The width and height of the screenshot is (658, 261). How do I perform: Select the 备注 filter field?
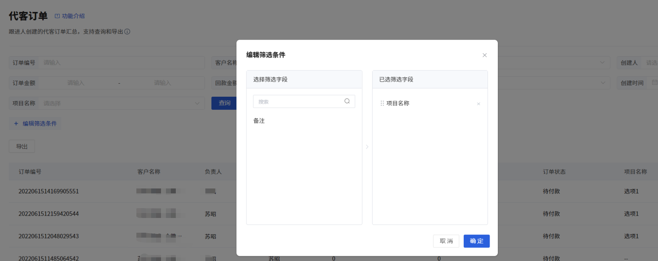click(x=259, y=121)
